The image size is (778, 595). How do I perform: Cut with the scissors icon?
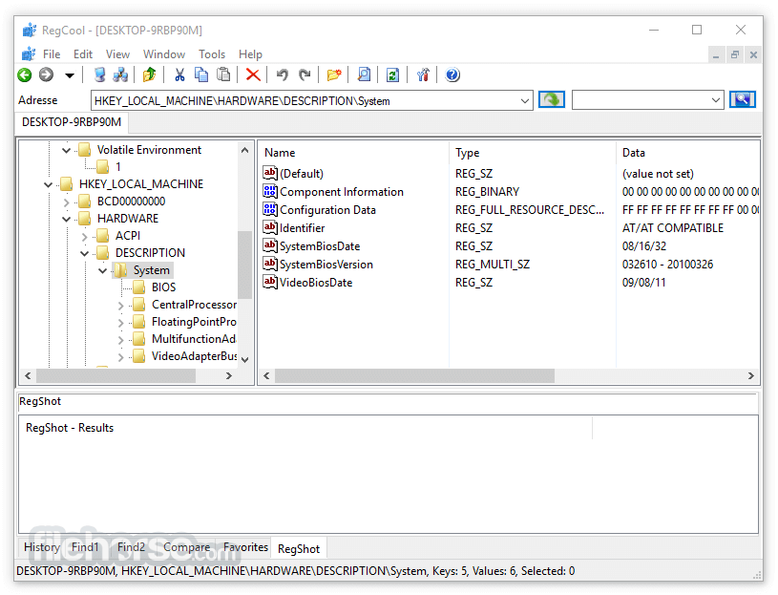pyautogui.click(x=179, y=74)
